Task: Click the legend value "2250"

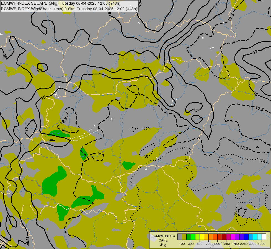Action: 244,244
